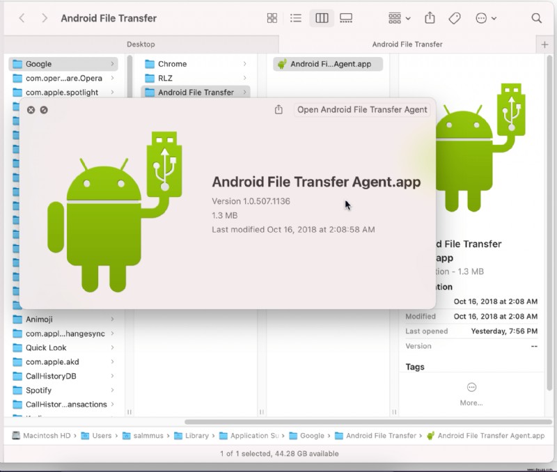The width and height of the screenshot is (557, 472).
Task: Expand the Animoji folder chevron
Action: [x=112, y=320]
